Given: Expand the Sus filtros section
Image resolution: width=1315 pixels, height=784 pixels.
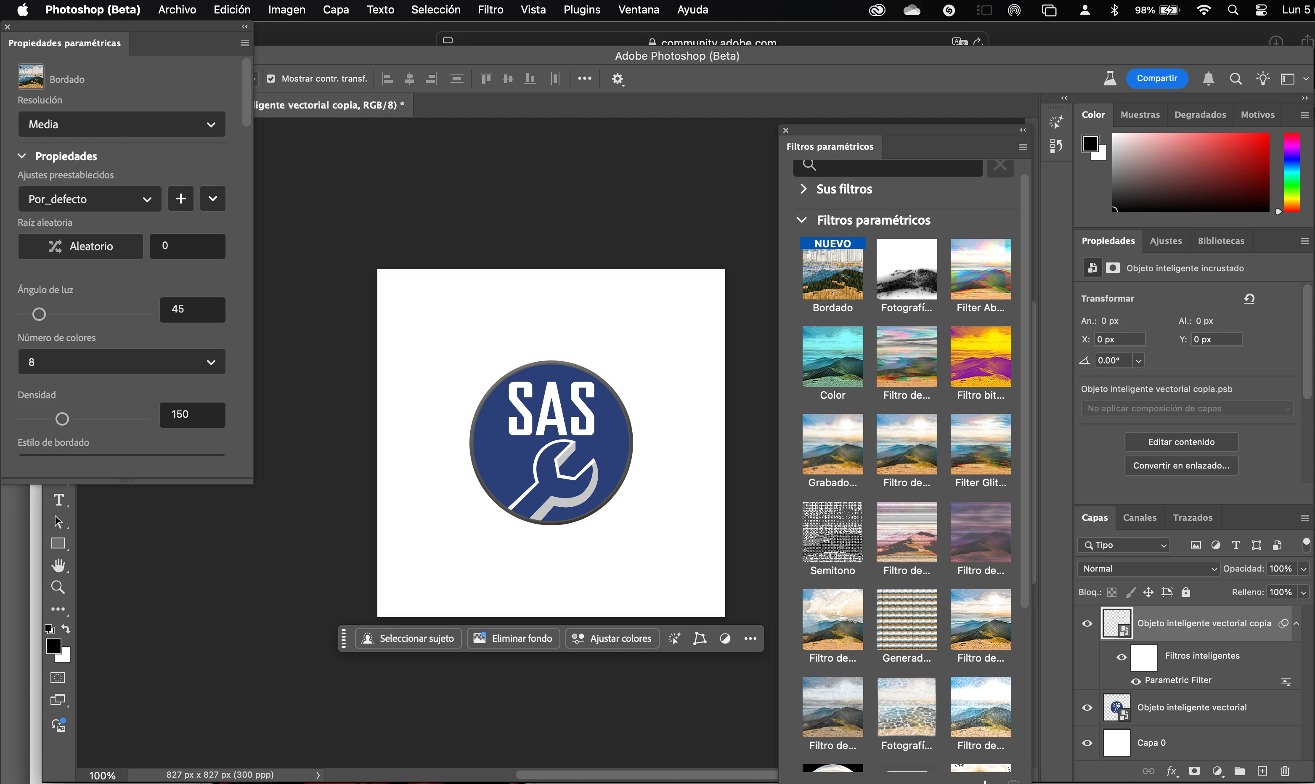Looking at the screenshot, I should 803,188.
